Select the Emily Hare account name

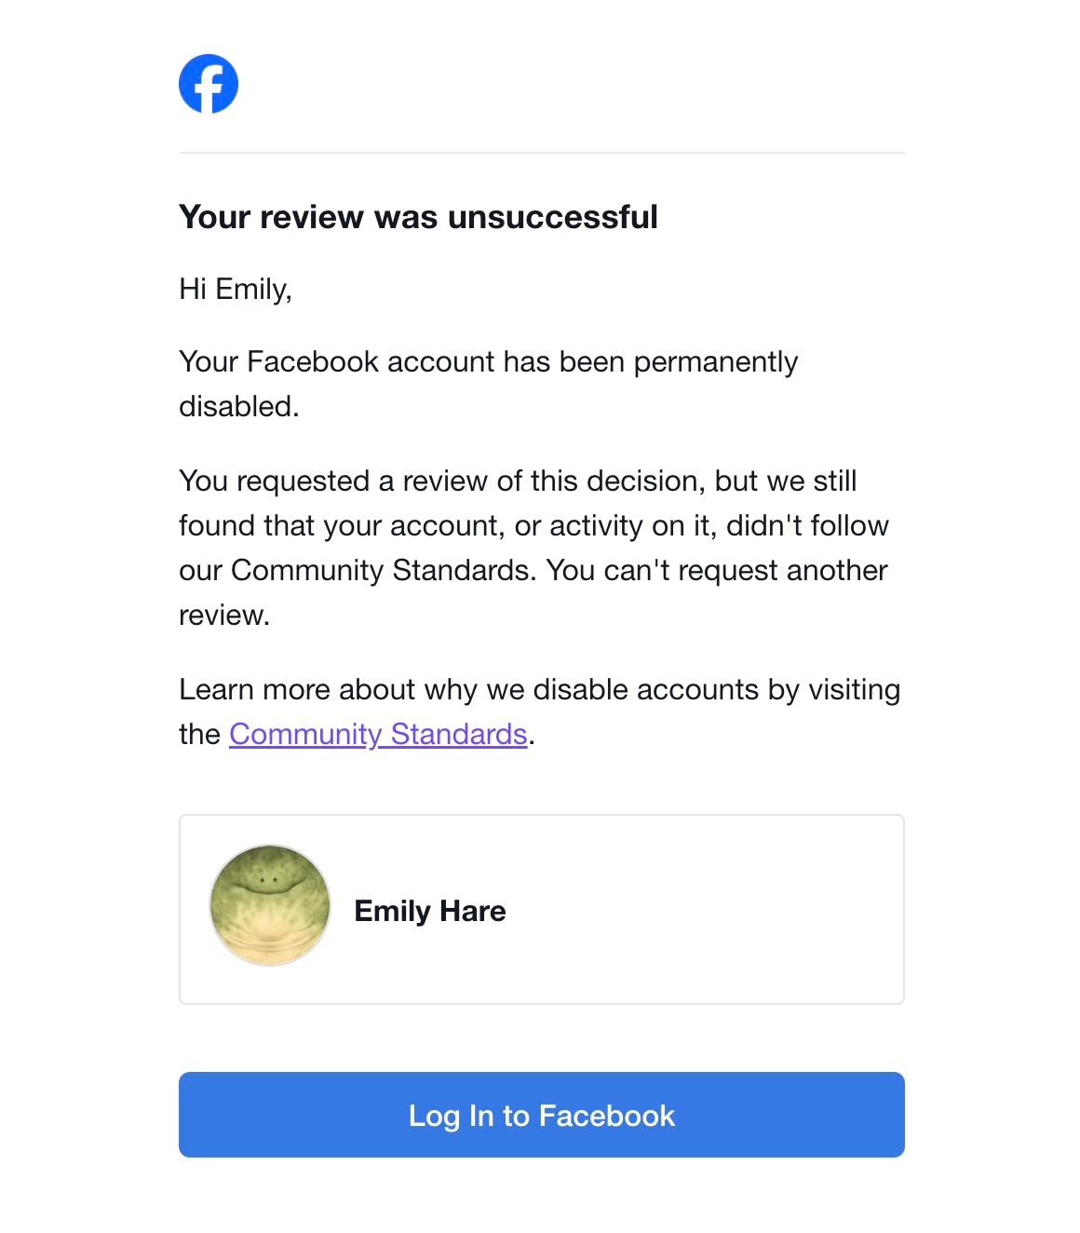tap(430, 911)
